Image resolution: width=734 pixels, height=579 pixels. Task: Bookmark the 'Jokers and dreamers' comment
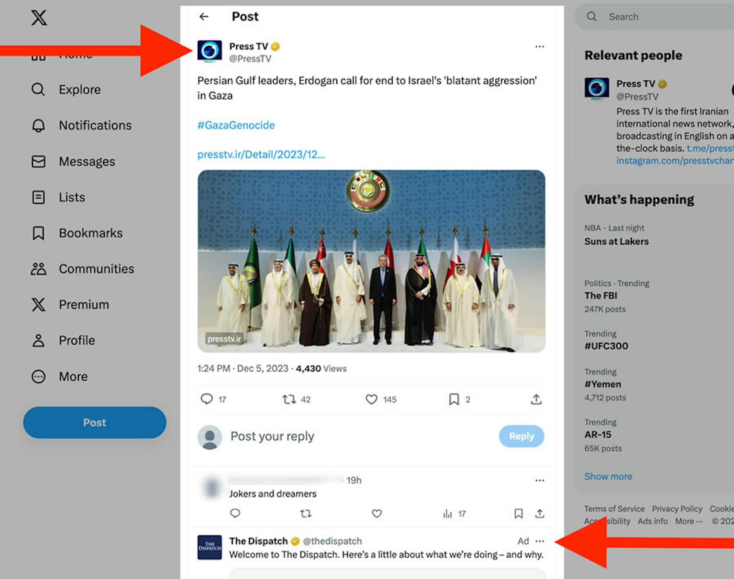coord(518,513)
